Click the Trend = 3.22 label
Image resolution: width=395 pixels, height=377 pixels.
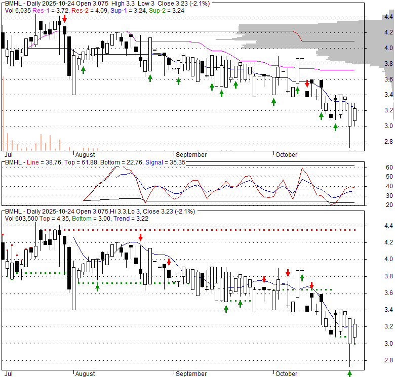131,219
